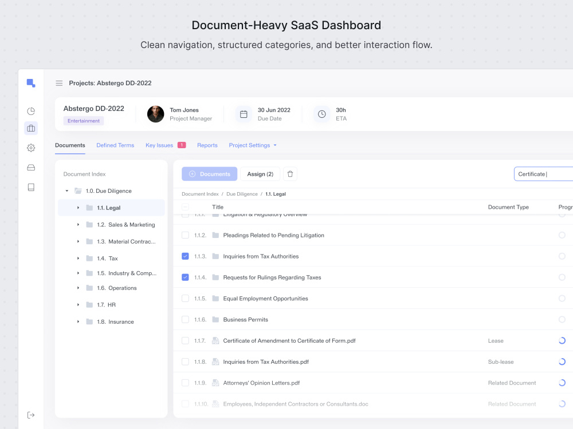
Task: Click Due Diligence breadcrumb link
Action: [242, 194]
